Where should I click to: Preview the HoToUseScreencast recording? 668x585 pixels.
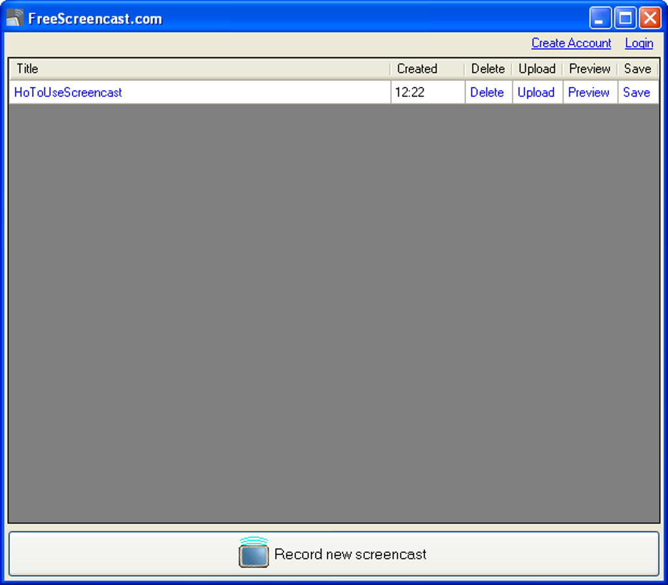589,92
